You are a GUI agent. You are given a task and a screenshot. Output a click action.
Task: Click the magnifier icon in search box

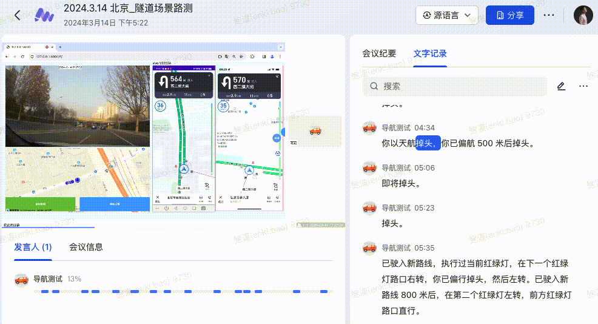374,86
